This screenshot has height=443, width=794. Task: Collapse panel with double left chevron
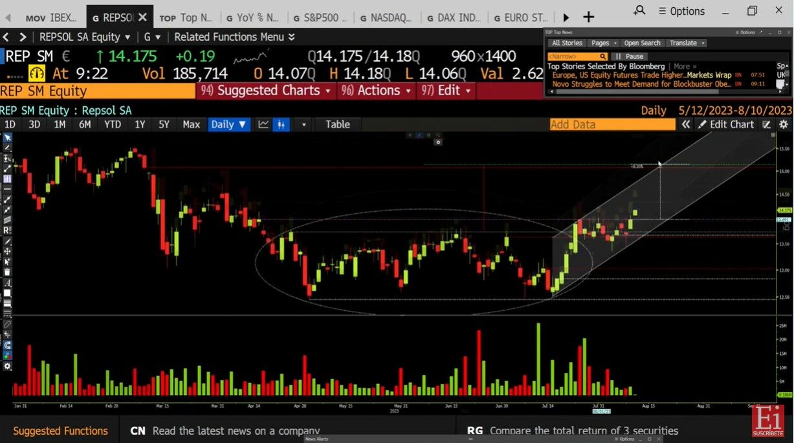[685, 124]
